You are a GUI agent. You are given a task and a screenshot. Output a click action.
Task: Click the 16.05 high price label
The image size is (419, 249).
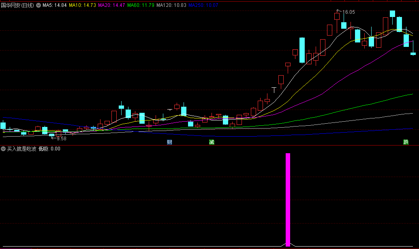tap(348, 12)
